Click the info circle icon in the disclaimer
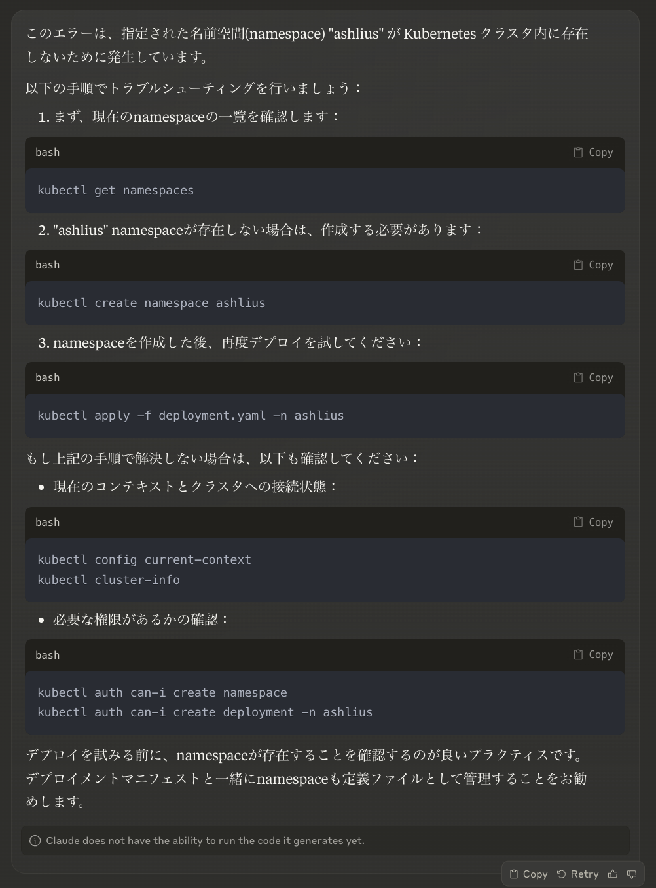This screenshot has height=888, width=656. point(36,840)
